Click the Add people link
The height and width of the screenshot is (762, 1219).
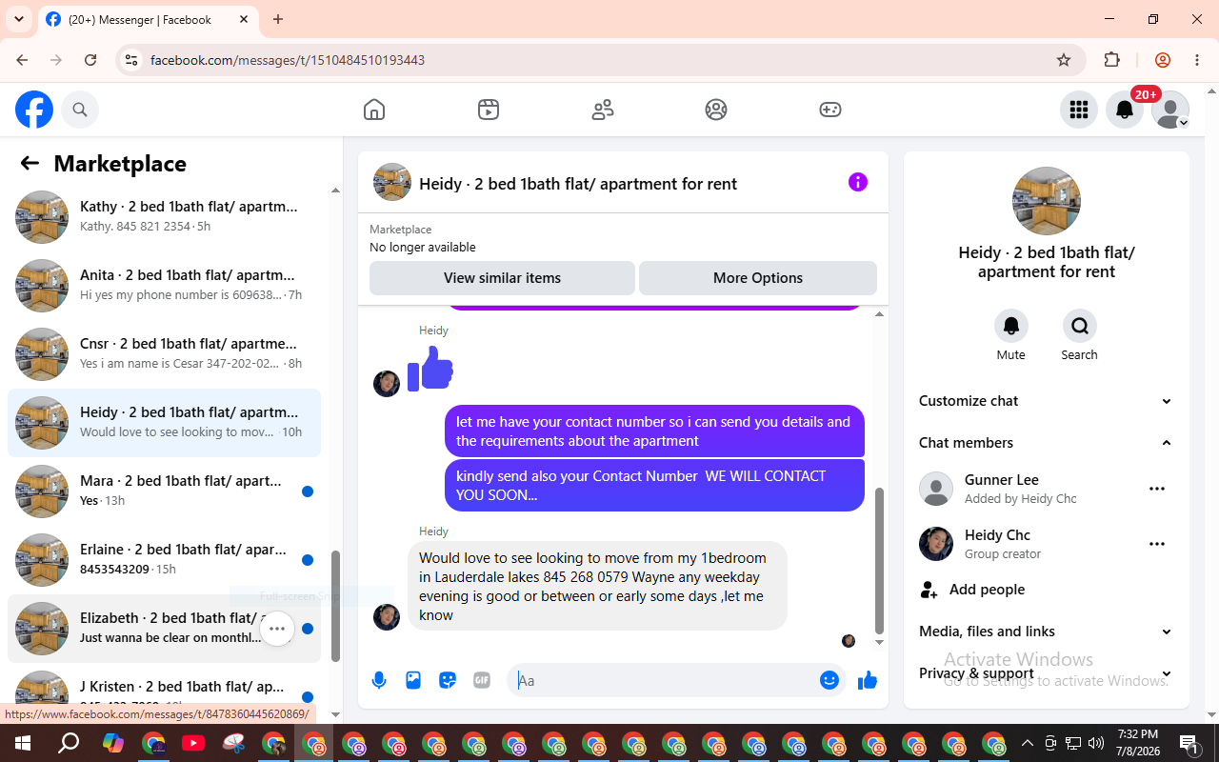pos(988,590)
